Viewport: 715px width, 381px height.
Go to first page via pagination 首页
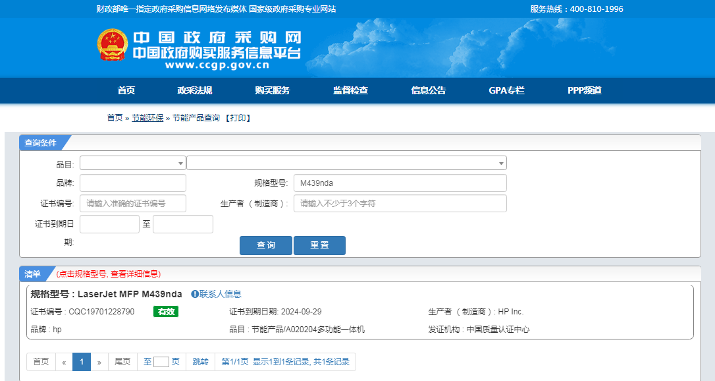click(x=41, y=362)
